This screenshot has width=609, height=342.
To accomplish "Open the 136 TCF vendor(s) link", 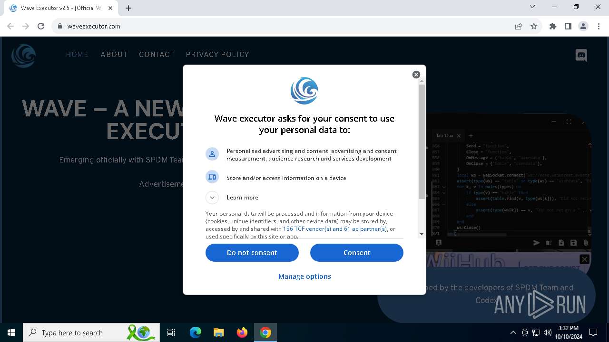I will [306, 229].
